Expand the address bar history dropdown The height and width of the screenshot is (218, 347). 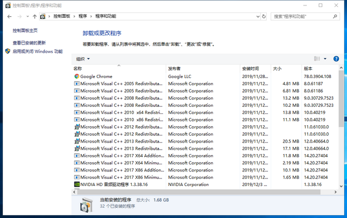click(x=258, y=16)
